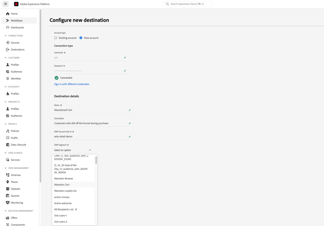Click the Search Experience Cloud field
Image resolution: width=324 pixels, height=226 pixels.
[187, 4]
